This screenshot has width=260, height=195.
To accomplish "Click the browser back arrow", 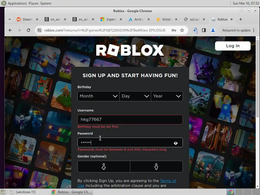I will 10,30.
